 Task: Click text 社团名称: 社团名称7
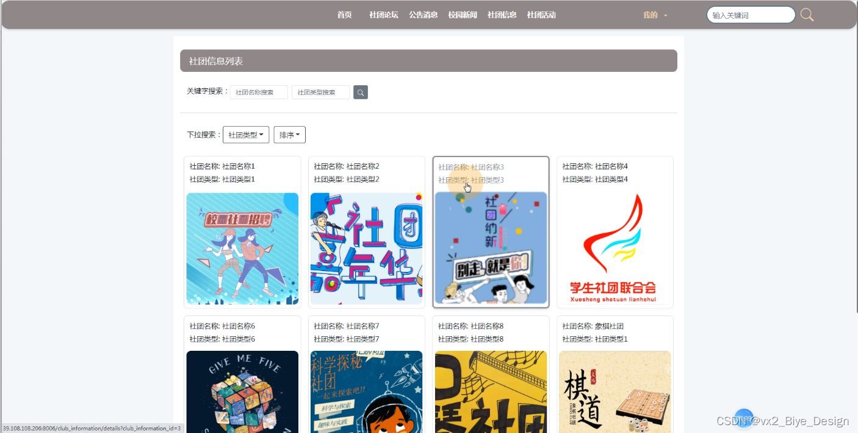point(347,326)
